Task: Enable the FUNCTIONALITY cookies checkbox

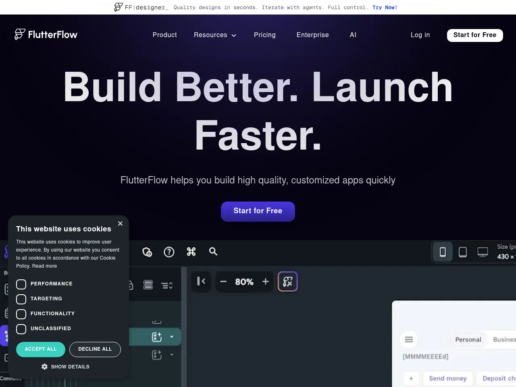Action: 21,314
